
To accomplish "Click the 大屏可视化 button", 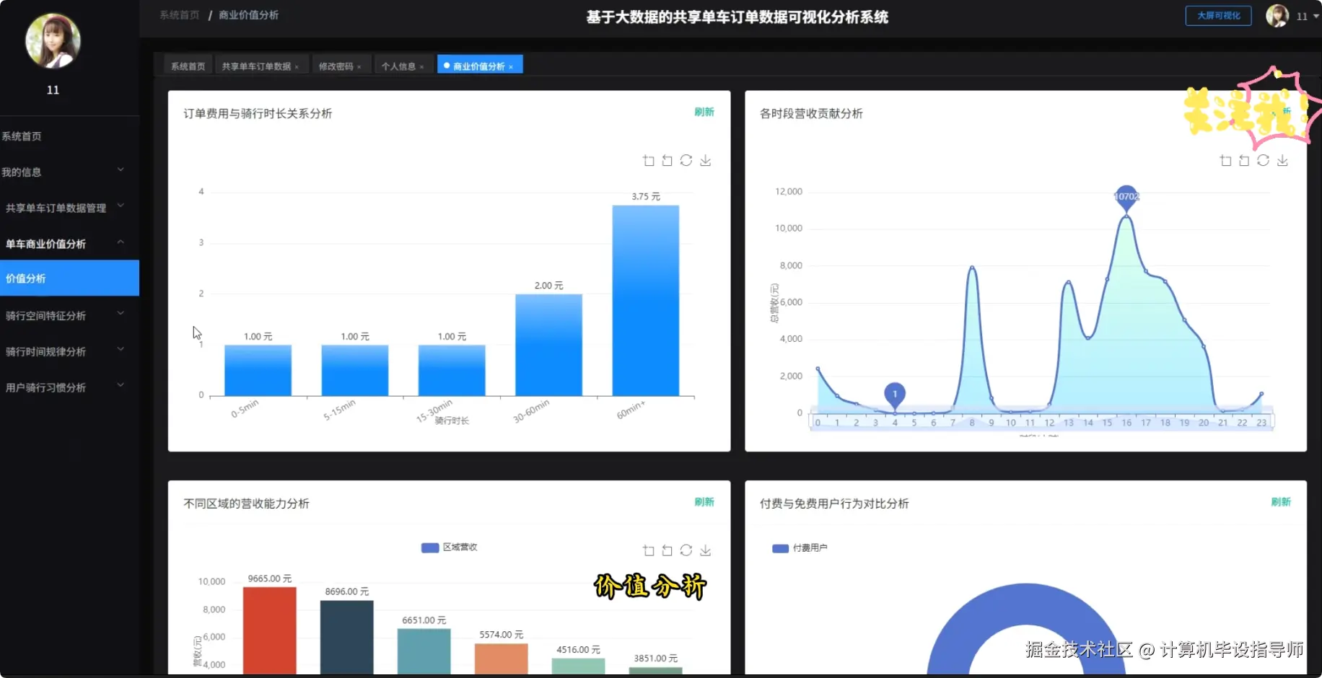I will point(1218,15).
